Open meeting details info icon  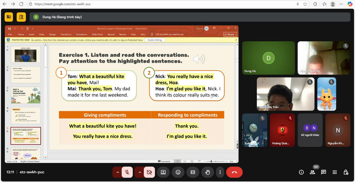click(x=301, y=172)
